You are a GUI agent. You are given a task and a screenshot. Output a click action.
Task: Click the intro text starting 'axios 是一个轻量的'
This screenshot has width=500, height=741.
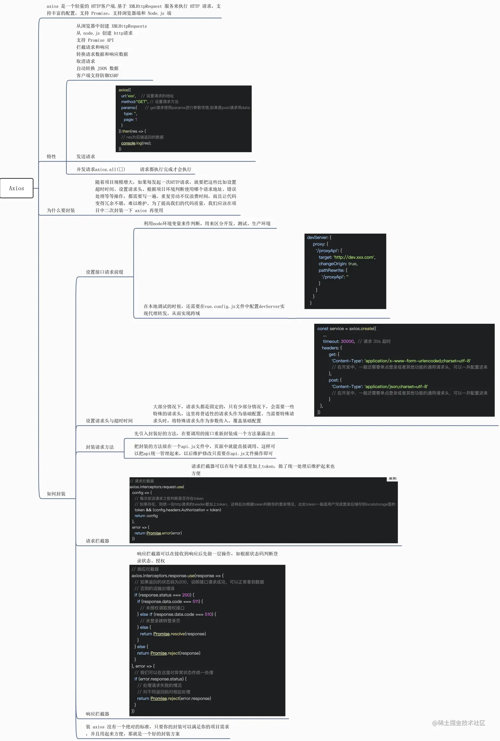click(x=134, y=10)
